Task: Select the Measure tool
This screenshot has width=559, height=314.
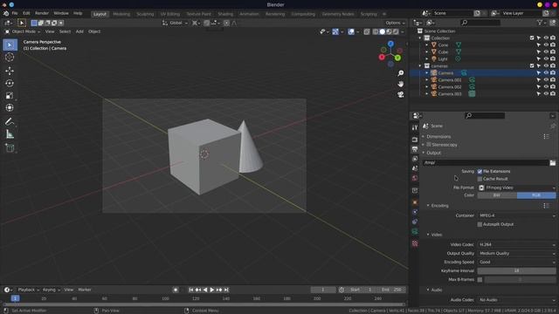Action: pyautogui.click(x=10, y=134)
